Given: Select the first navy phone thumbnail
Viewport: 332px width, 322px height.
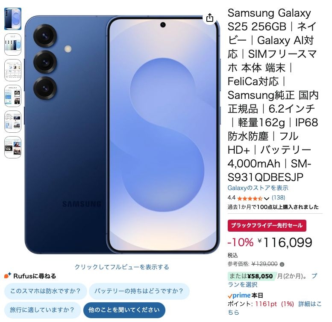Looking at the screenshot, I should 13,19.
